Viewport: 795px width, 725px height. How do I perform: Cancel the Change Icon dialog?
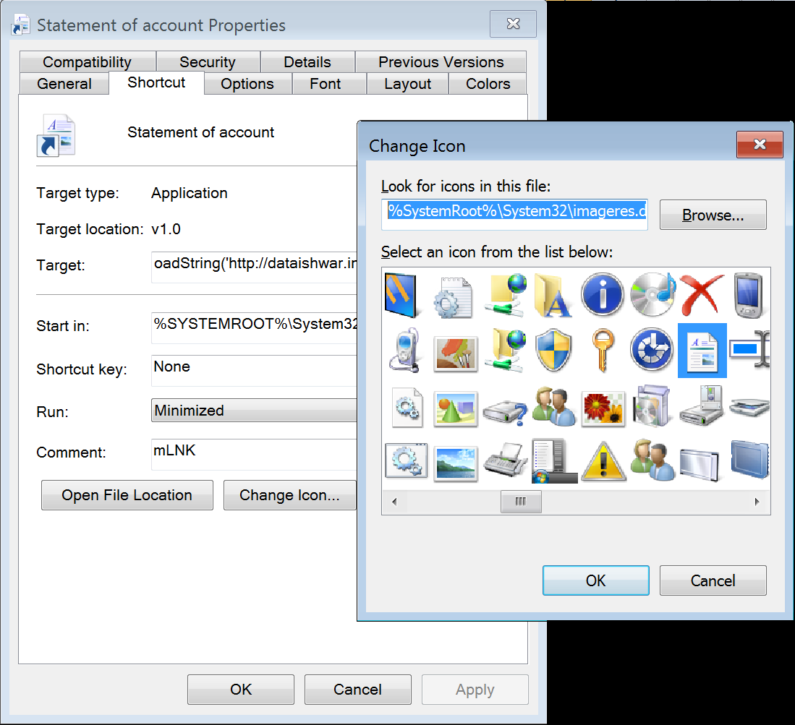point(713,580)
